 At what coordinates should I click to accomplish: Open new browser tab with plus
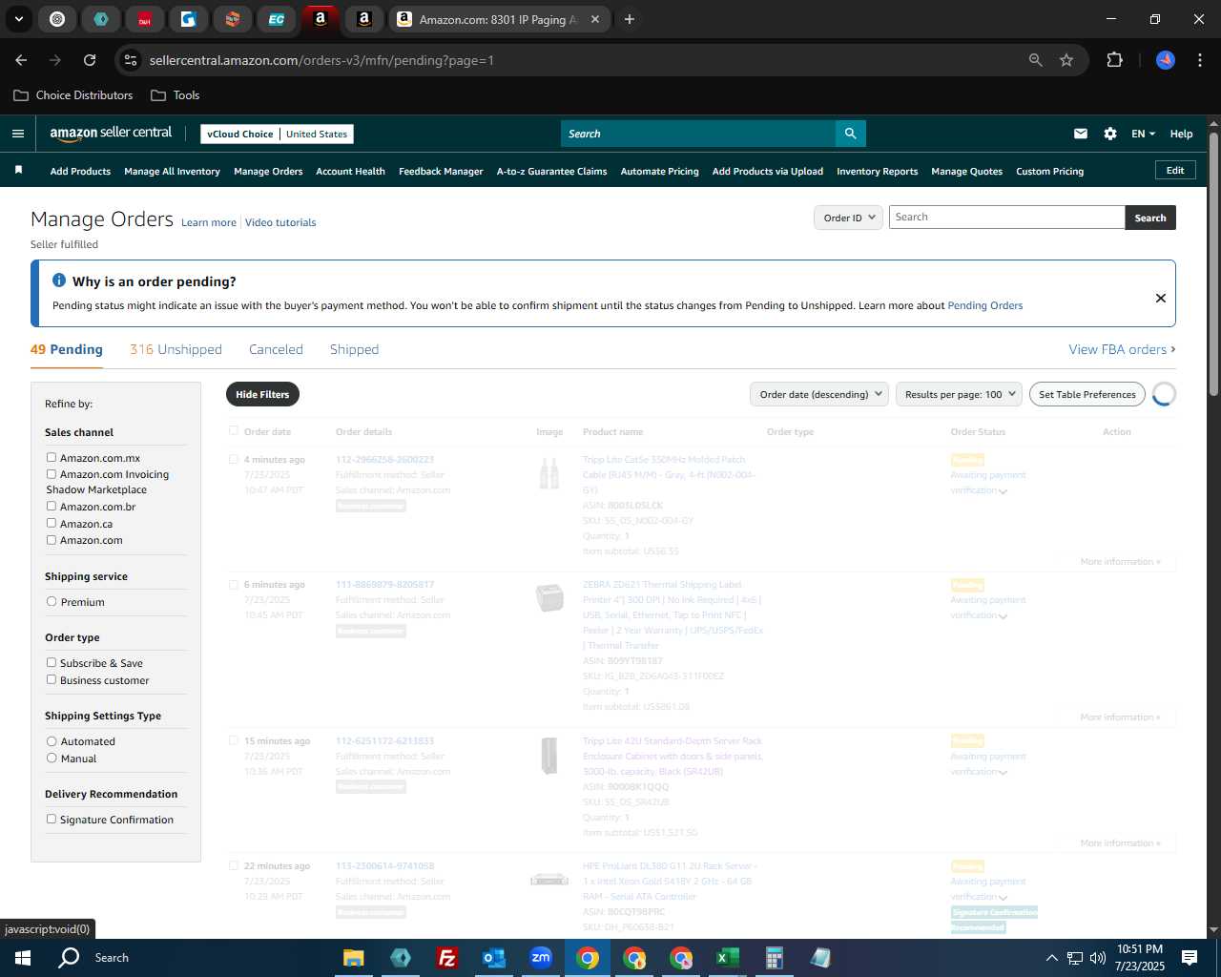(630, 19)
